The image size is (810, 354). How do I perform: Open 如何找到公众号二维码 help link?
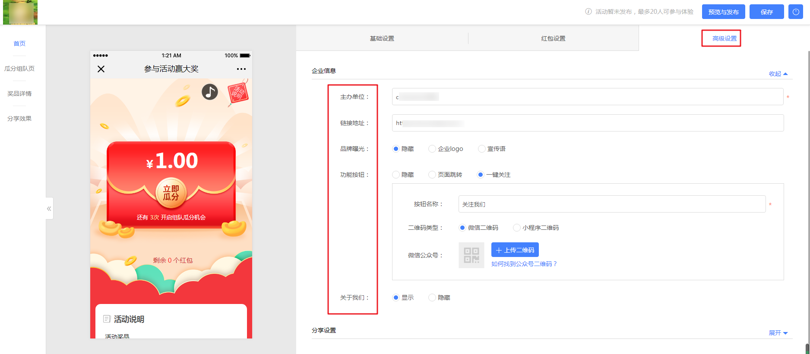(x=524, y=264)
